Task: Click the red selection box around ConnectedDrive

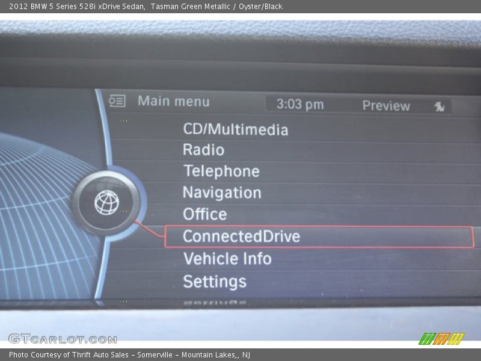Action: [x=319, y=236]
